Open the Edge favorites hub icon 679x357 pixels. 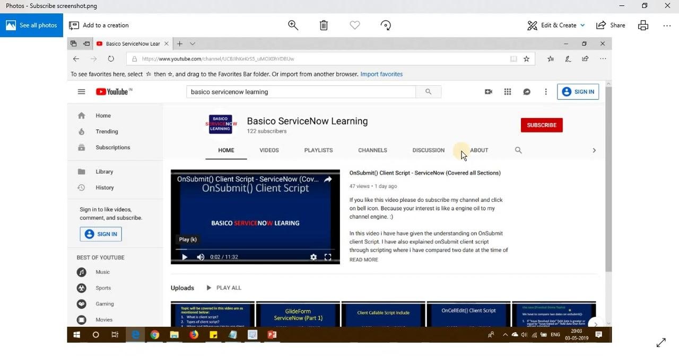551,59
